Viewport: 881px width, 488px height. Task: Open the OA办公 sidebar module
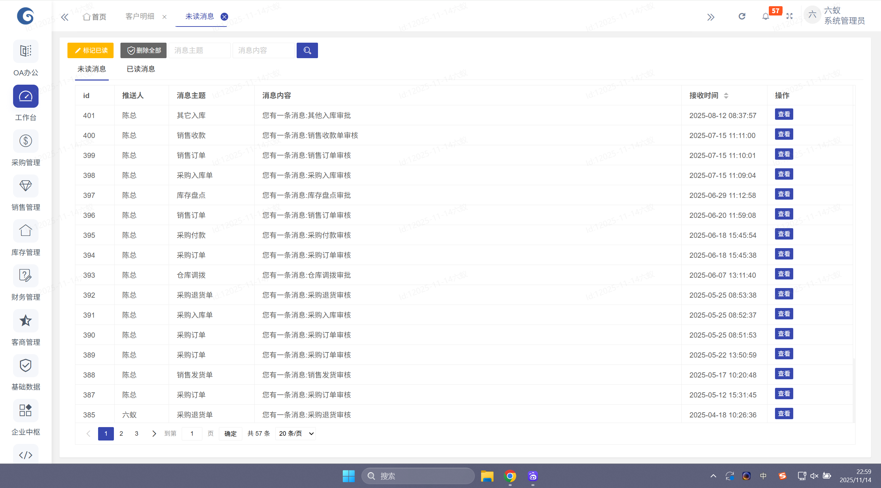[x=26, y=51]
